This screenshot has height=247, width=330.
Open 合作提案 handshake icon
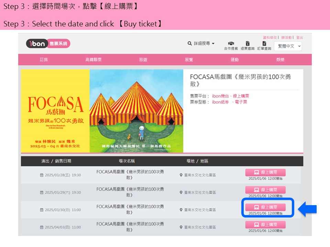tap(231, 44)
